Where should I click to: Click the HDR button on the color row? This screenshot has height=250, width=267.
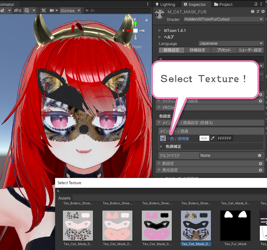pyautogui.click(x=204, y=138)
